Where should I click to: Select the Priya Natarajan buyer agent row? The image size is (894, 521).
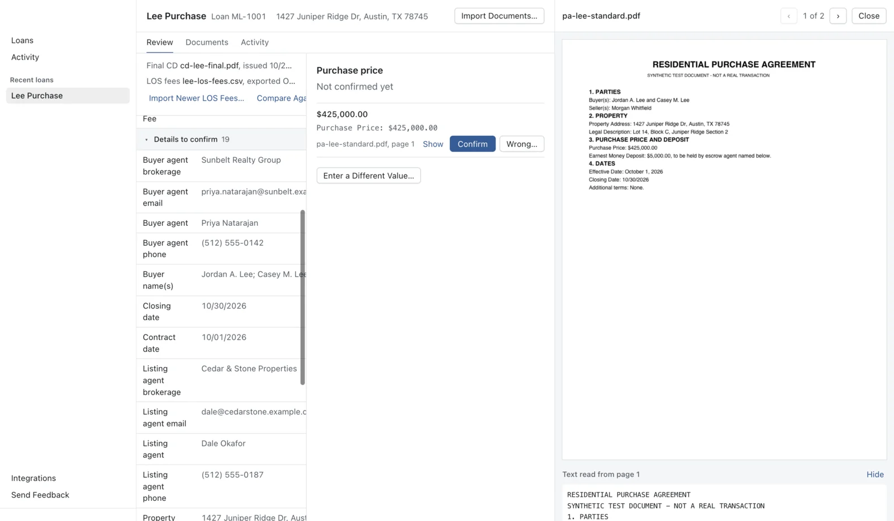coord(221,223)
